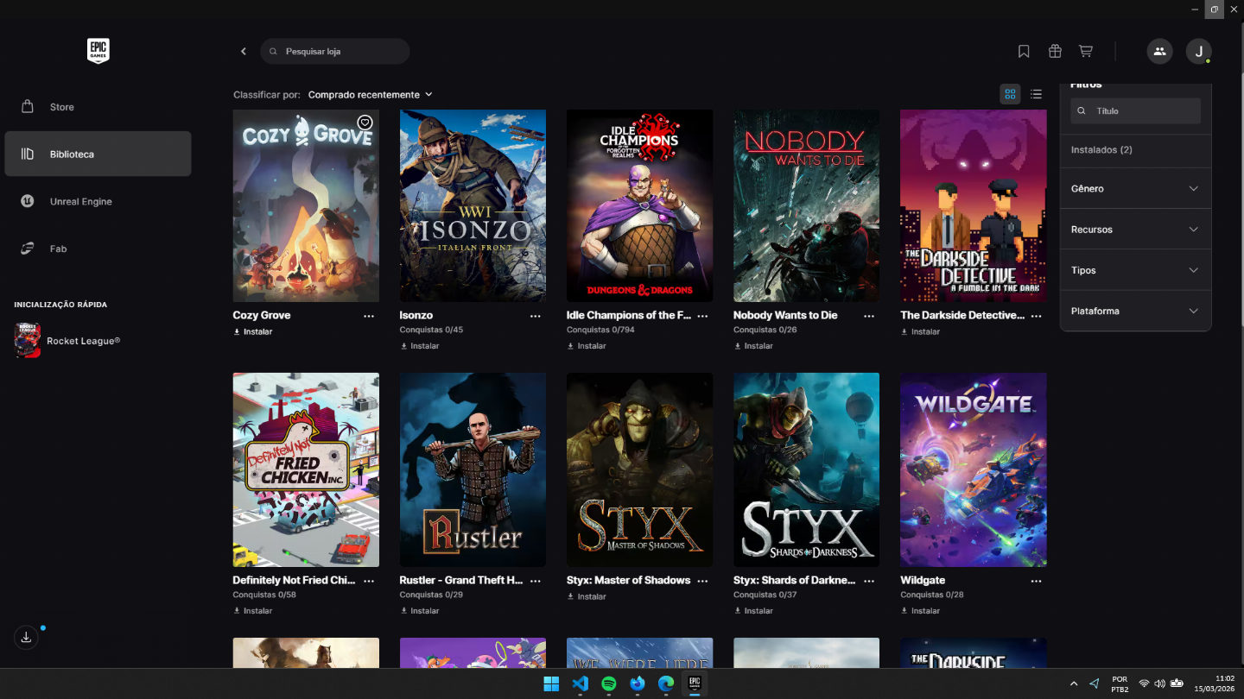This screenshot has height=699, width=1244.
Task: Expand the Recursos filter
Action: coord(1135,230)
